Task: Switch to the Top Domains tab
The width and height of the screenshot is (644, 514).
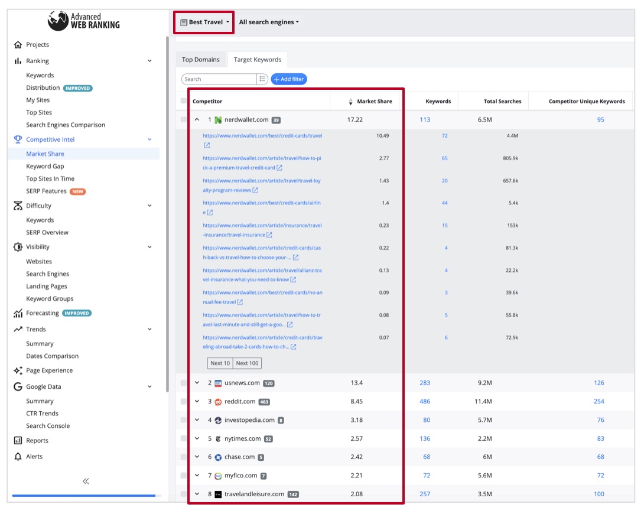Action: click(x=201, y=60)
